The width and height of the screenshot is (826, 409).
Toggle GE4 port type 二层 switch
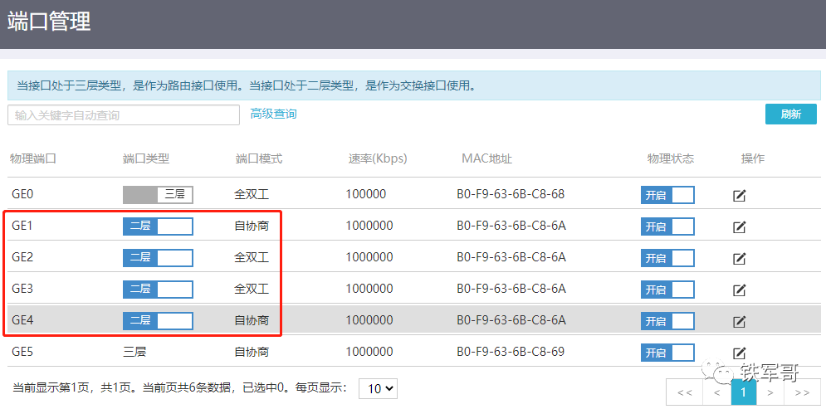[x=158, y=321]
